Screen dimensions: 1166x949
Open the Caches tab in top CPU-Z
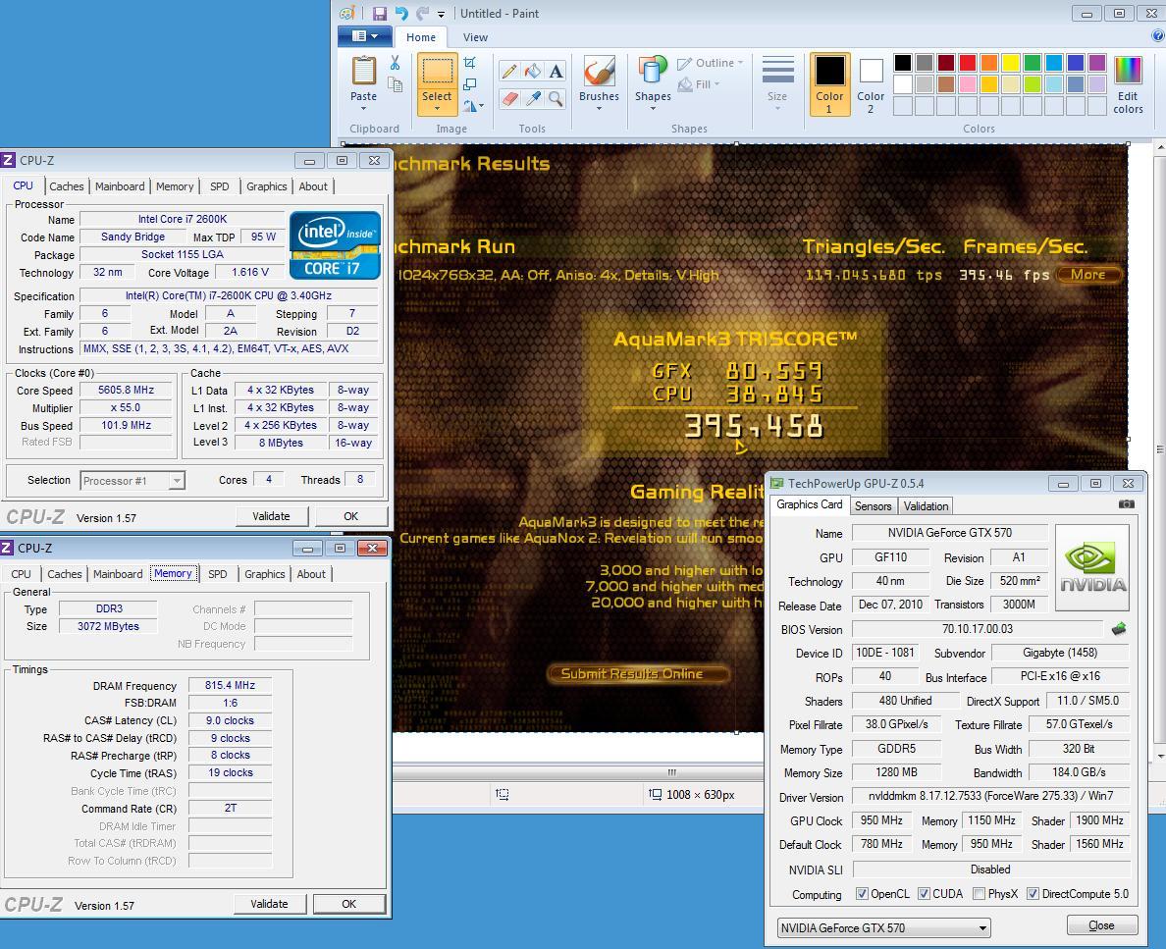point(67,186)
